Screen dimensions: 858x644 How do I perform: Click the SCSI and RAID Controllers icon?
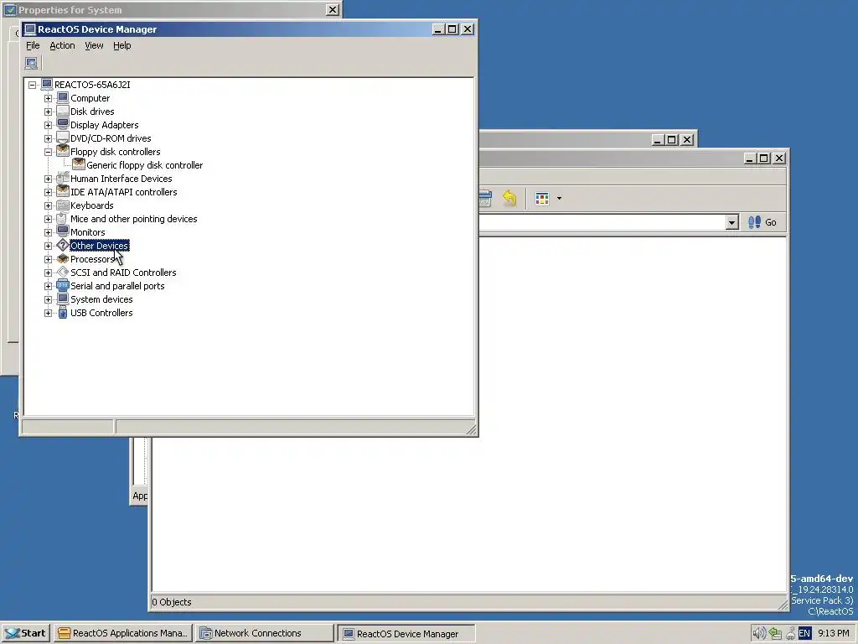point(62,273)
